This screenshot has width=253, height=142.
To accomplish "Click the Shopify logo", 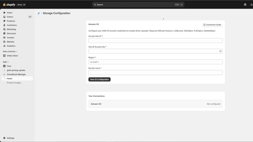I will click(x=9, y=5).
